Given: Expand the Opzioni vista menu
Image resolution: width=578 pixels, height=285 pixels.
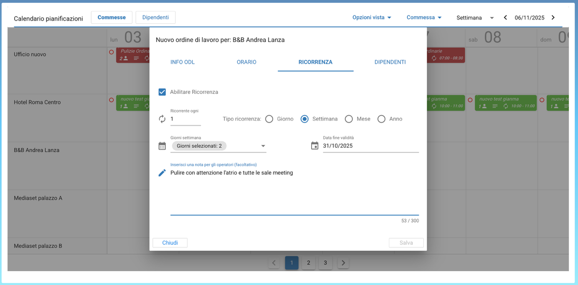Looking at the screenshot, I should [372, 18].
